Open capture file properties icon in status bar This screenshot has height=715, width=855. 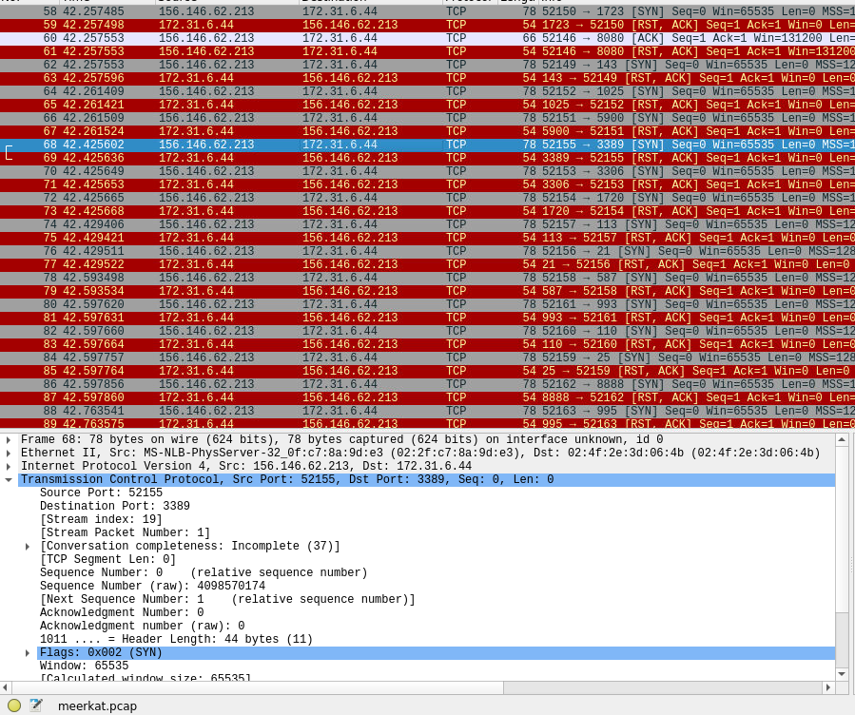[x=36, y=705]
